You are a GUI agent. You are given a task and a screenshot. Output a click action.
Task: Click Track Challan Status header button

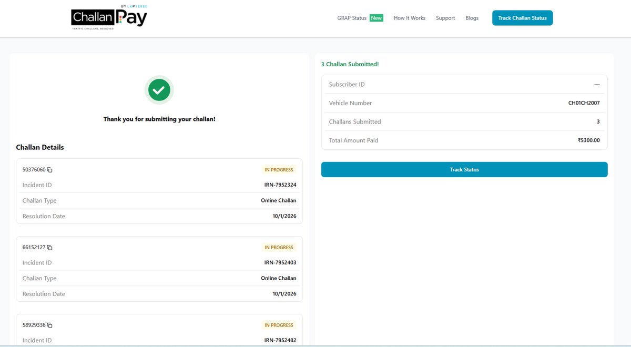click(x=522, y=18)
